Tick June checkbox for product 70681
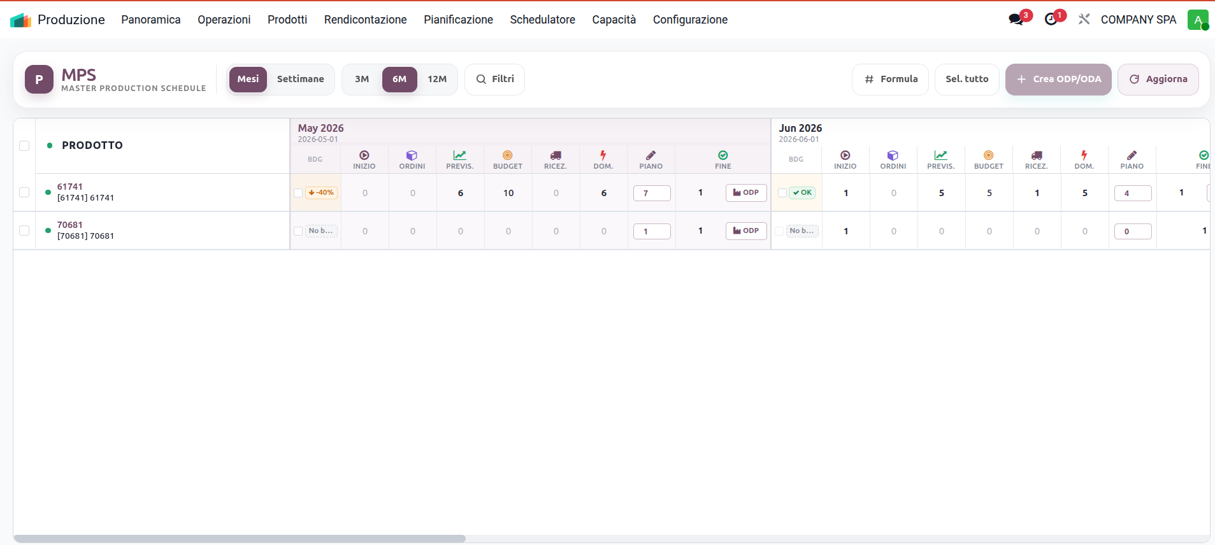 [779, 231]
